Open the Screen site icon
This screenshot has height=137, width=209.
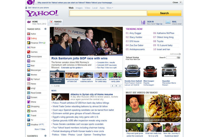tap(29, 97)
